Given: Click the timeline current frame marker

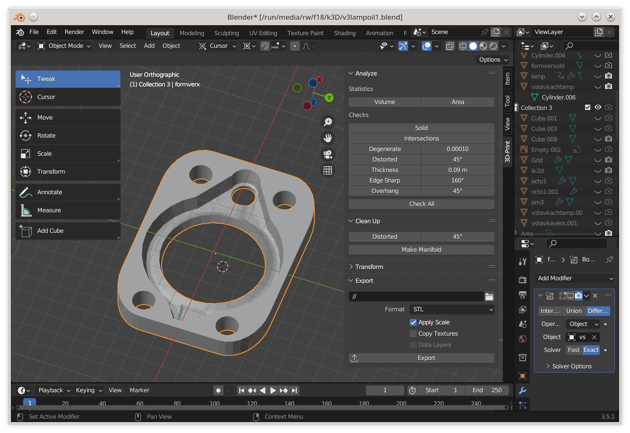Looking at the screenshot, I should click(x=30, y=403).
